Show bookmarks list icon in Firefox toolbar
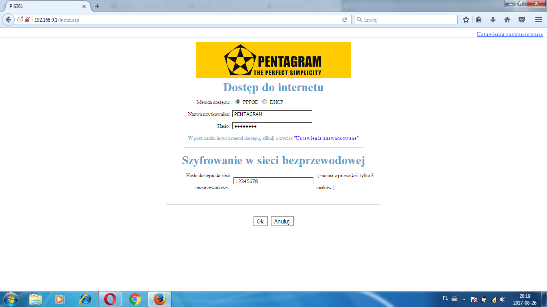Image resolution: width=547 pixels, height=307 pixels. [479, 20]
